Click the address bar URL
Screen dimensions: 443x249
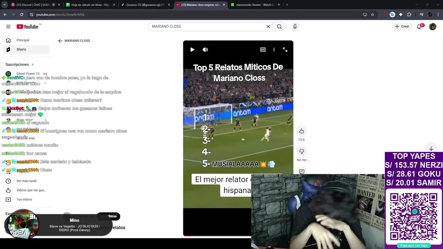[x=60, y=15]
